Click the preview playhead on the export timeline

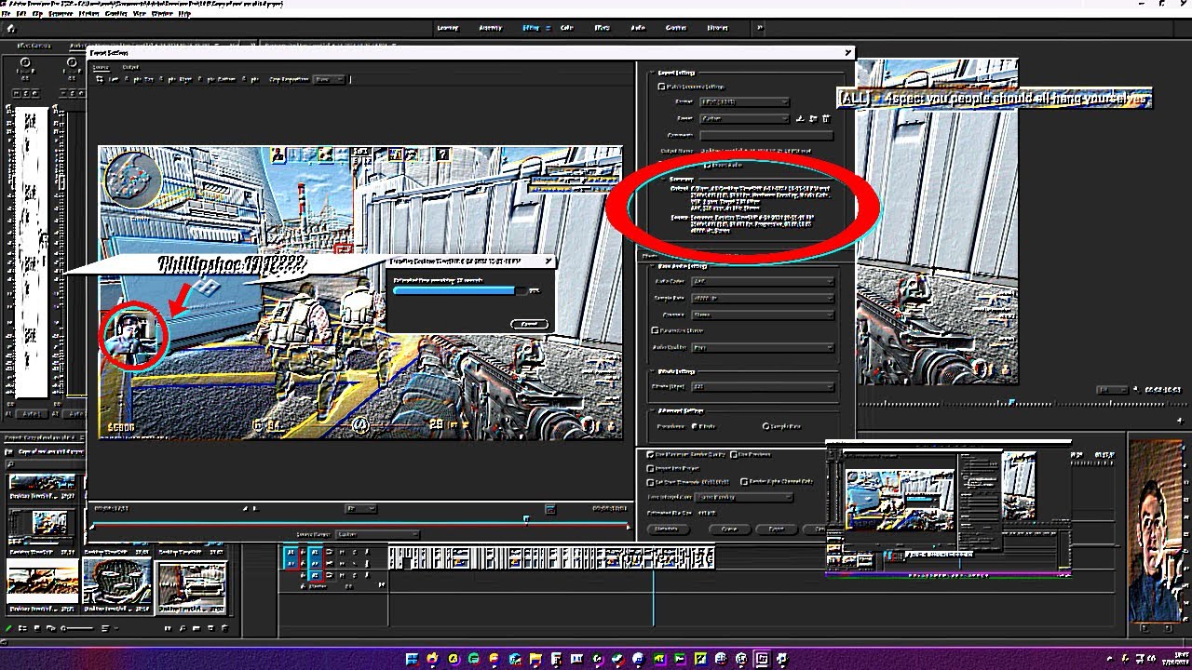pos(526,519)
